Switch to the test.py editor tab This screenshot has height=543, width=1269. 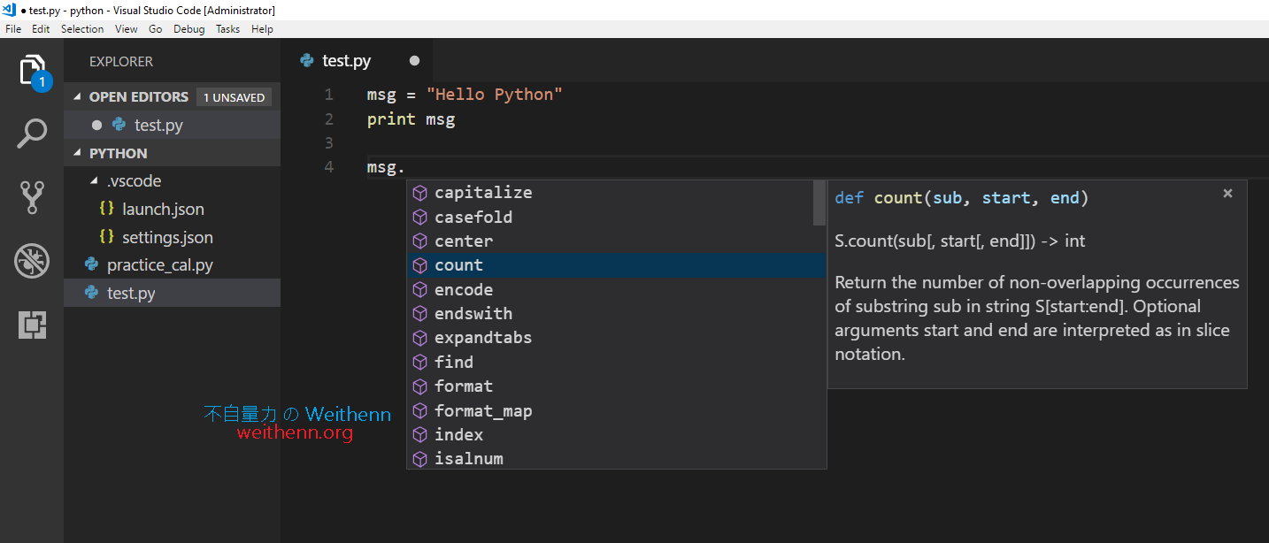click(x=347, y=60)
